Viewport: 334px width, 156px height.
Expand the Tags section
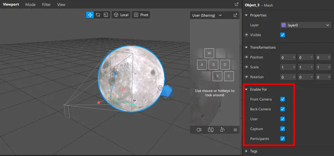[246, 151]
